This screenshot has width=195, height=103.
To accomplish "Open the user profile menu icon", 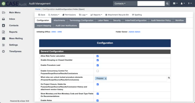I will coord(183,4).
